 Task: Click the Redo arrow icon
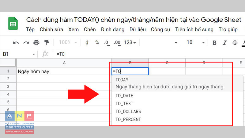(26, 43)
